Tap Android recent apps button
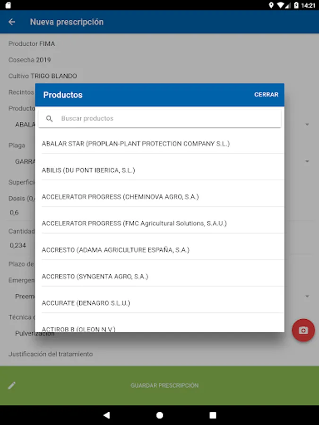Screen dimensions: 319x425 (x=213, y=415)
